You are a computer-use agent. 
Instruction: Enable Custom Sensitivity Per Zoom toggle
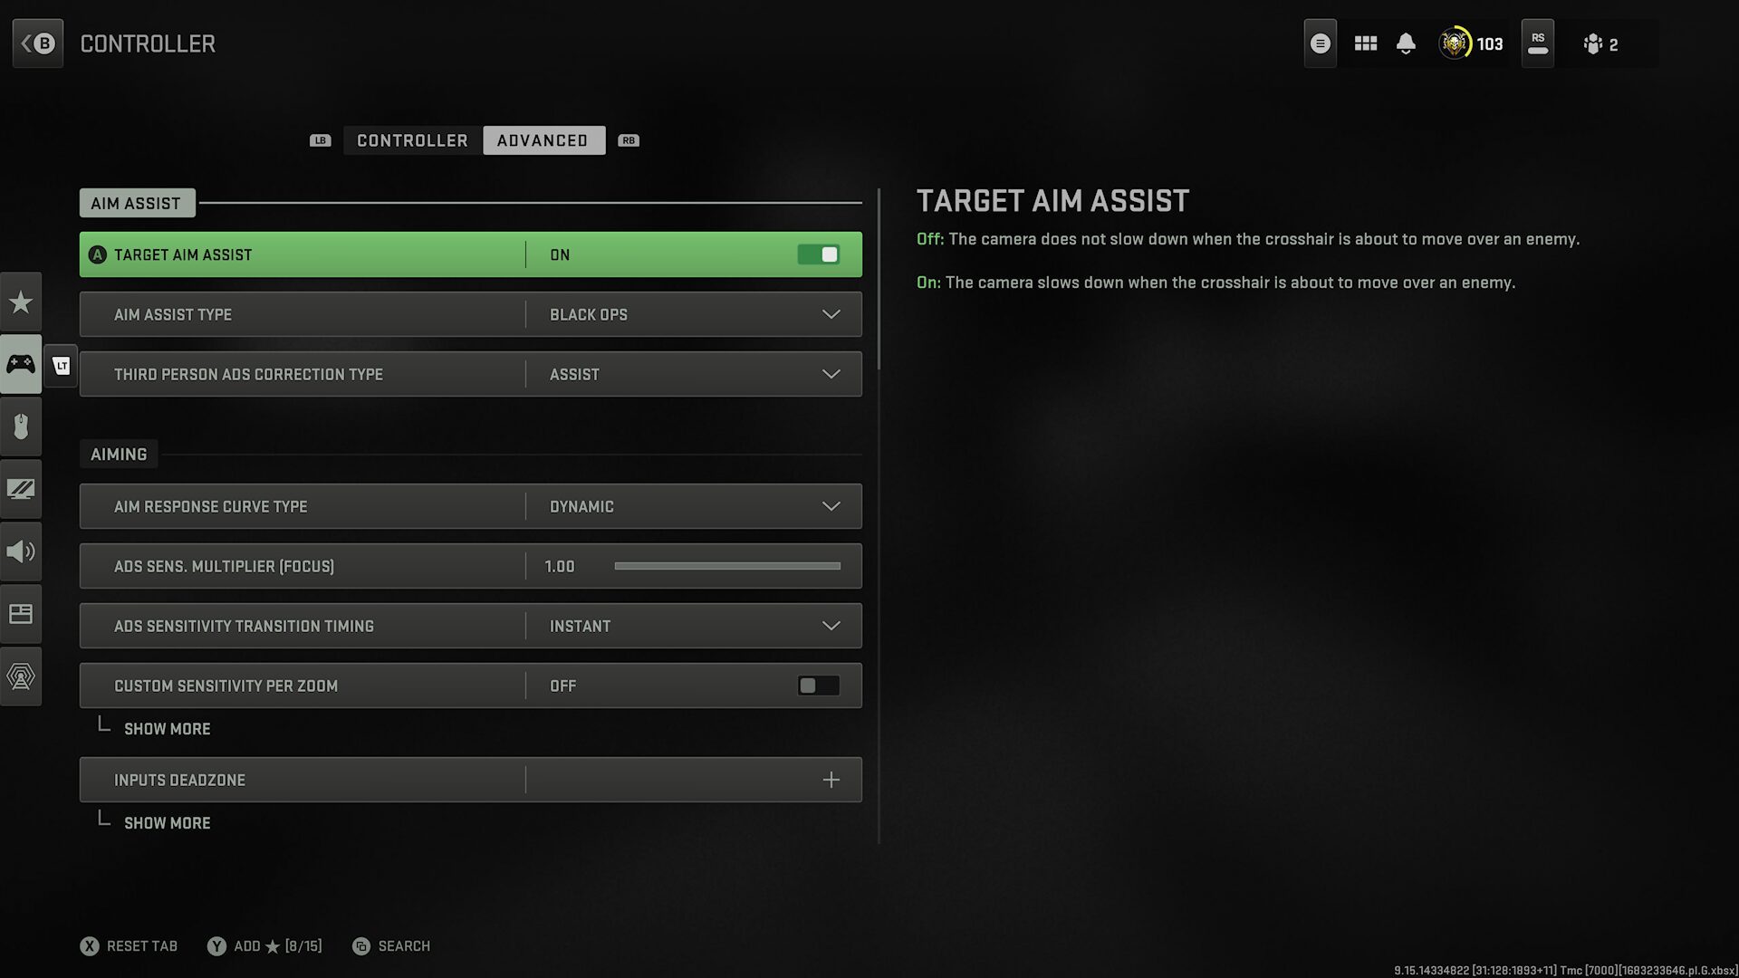point(818,686)
